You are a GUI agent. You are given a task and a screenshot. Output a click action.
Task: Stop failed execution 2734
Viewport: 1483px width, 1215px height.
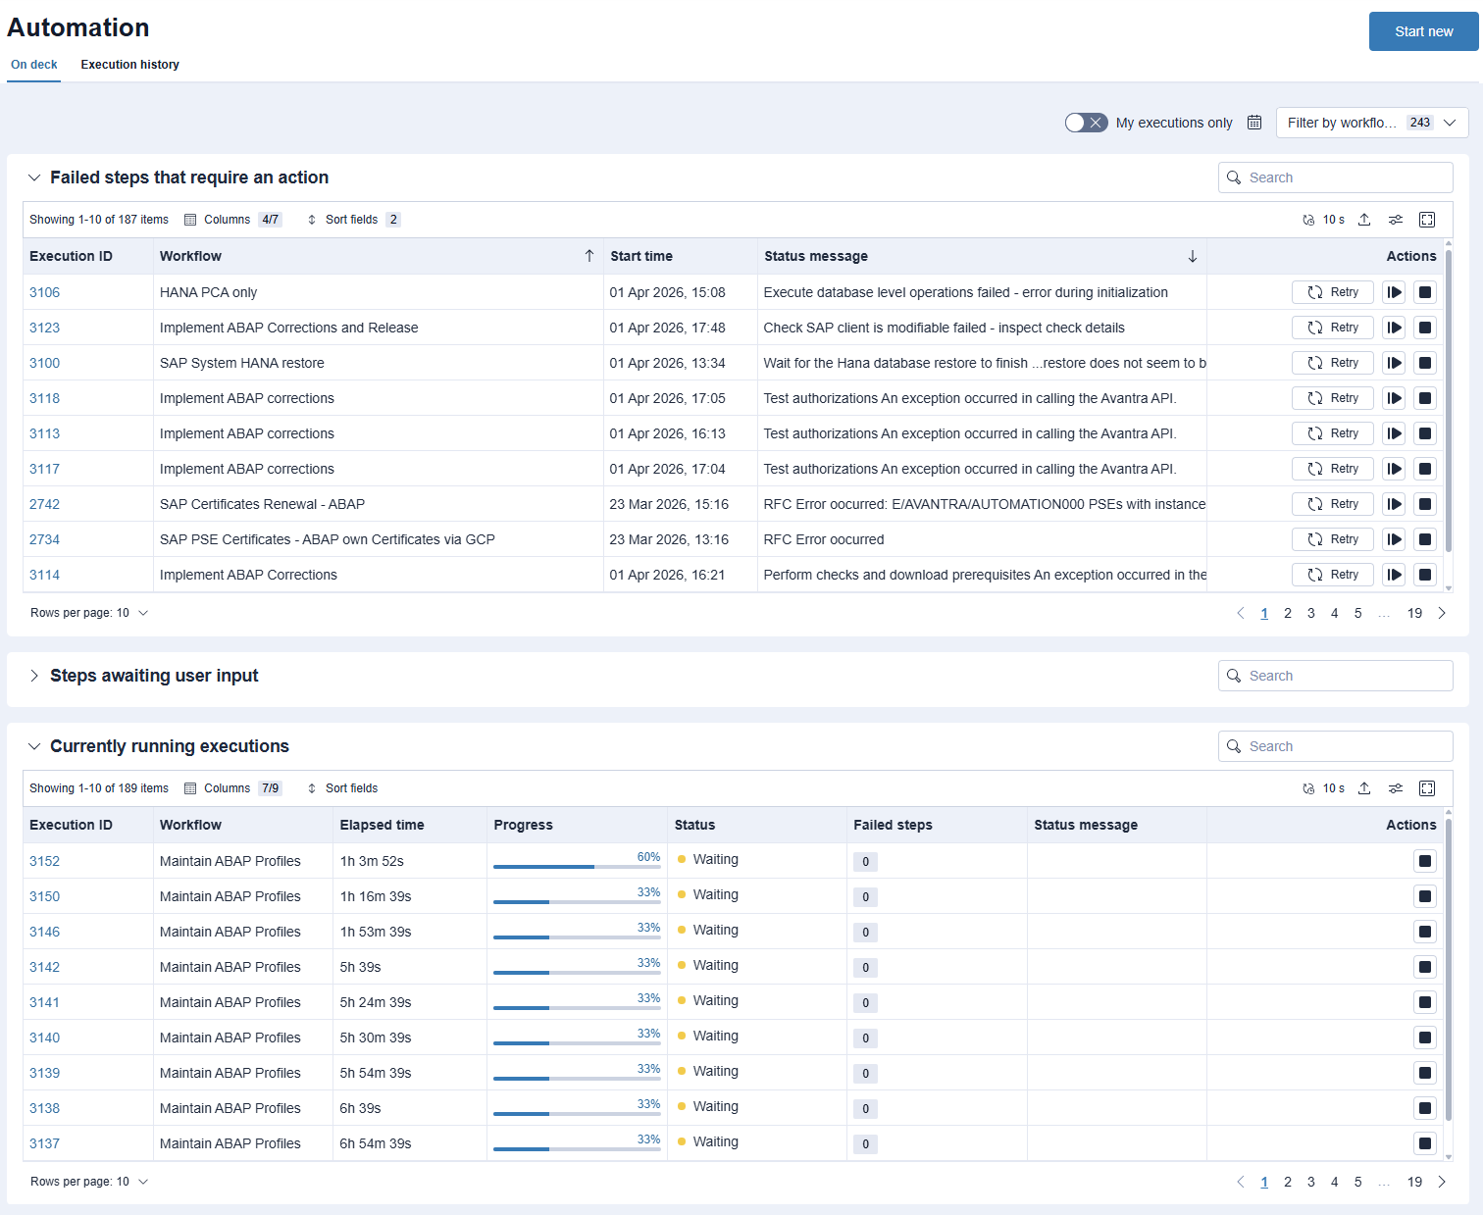(1425, 539)
